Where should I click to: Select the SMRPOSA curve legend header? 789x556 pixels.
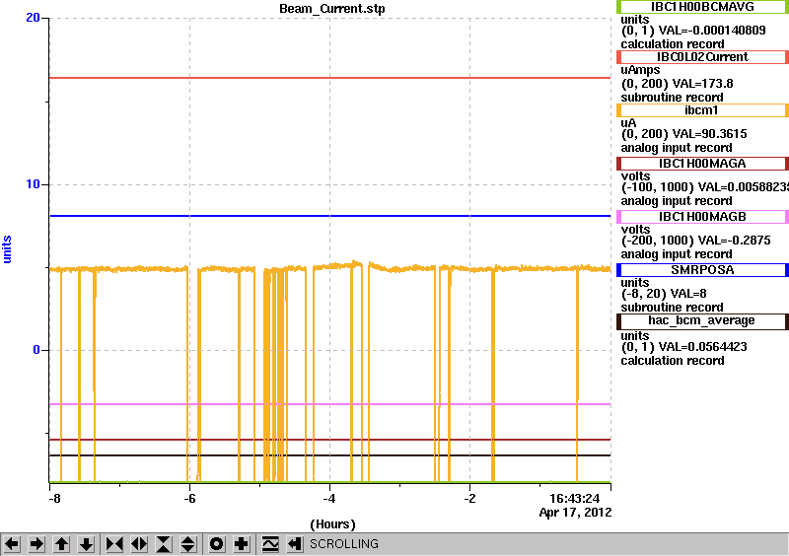[702, 270]
